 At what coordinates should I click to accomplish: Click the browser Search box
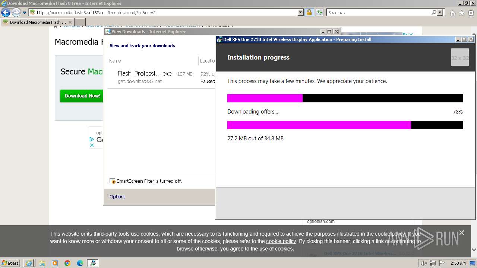point(378,12)
